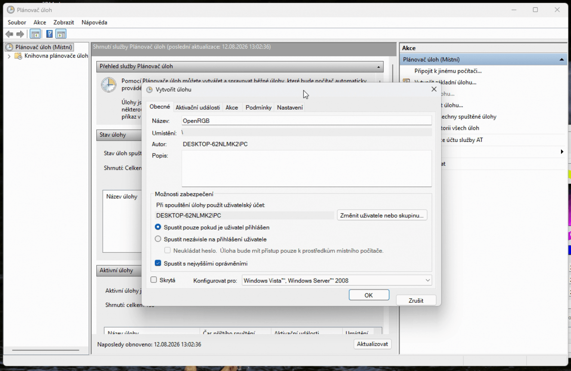The width and height of the screenshot is (571, 371).
Task: Select 'Spustit pouze pokud je uživatel přihlášen'
Action: click(x=158, y=227)
